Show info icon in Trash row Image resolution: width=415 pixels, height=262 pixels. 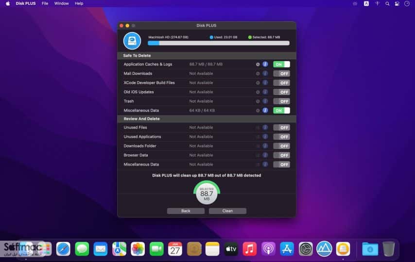[x=265, y=101]
